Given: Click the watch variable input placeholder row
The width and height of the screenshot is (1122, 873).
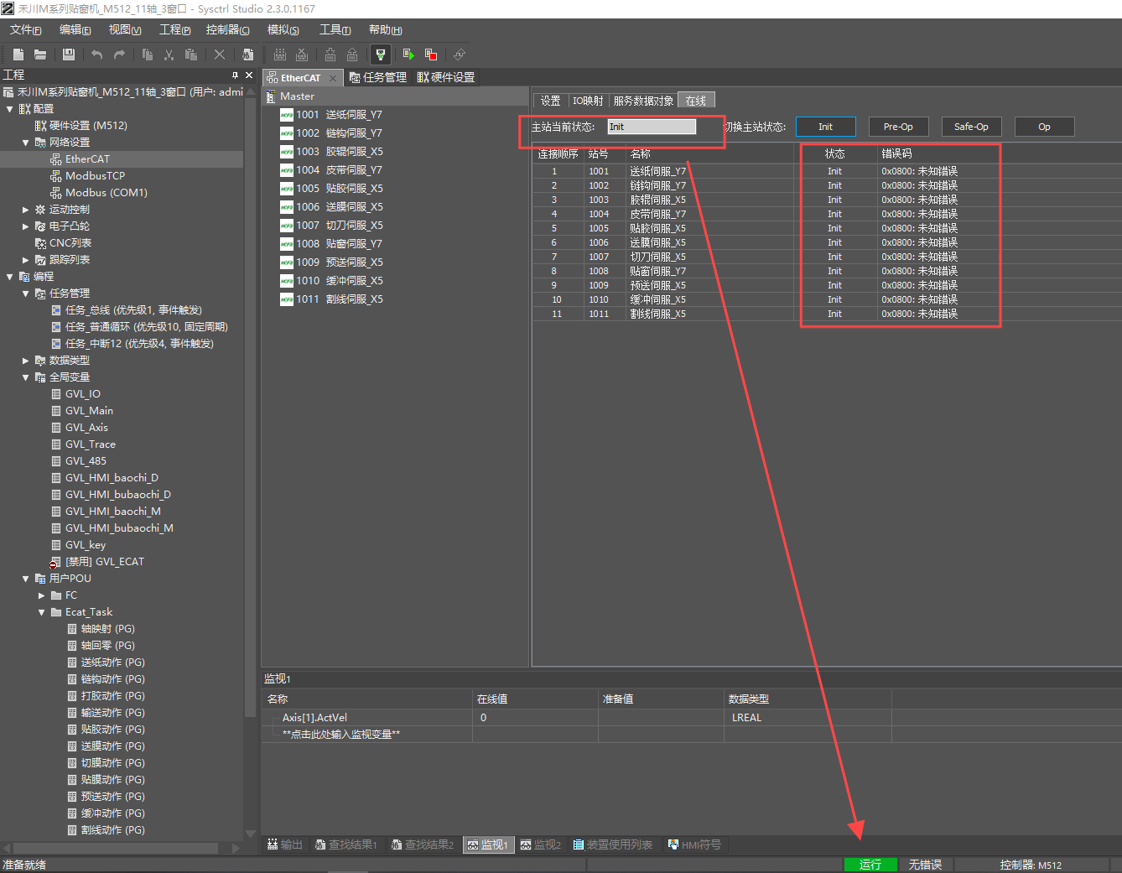Looking at the screenshot, I should coord(341,735).
